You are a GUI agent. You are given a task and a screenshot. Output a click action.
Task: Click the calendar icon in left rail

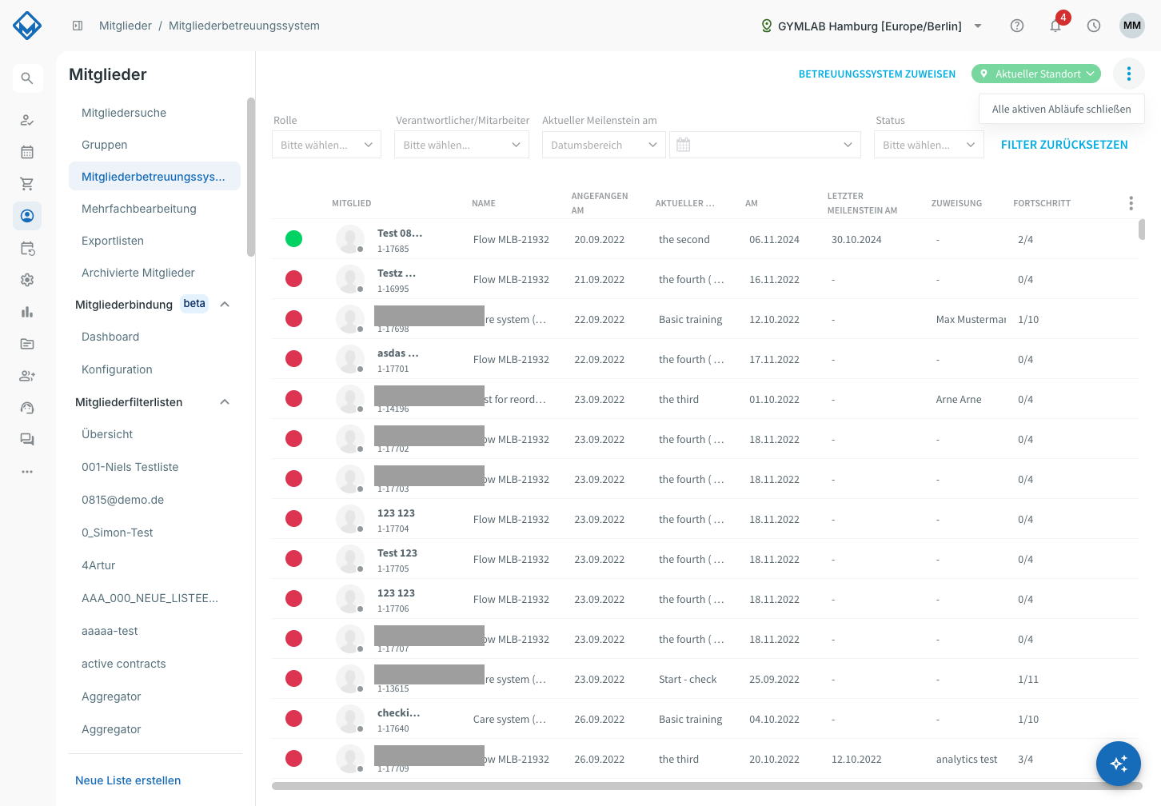coord(27,152)
